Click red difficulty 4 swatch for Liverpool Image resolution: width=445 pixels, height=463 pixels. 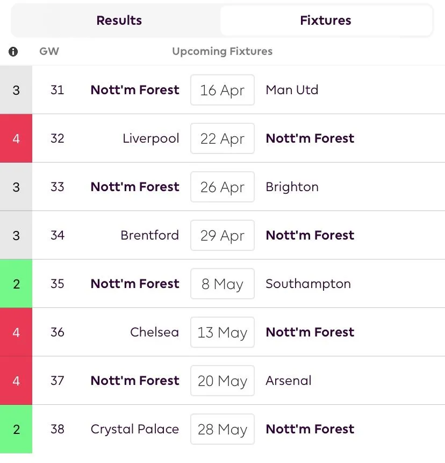coord(16,138)
